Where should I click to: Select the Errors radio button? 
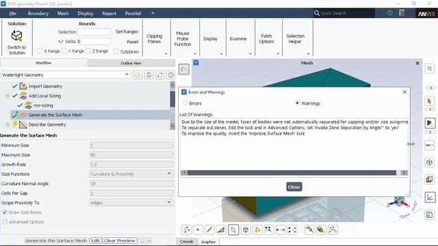coord(185,103)
